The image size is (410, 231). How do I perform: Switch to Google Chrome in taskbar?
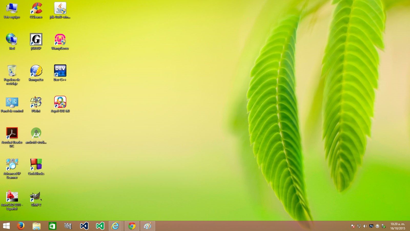pos(132,226)
